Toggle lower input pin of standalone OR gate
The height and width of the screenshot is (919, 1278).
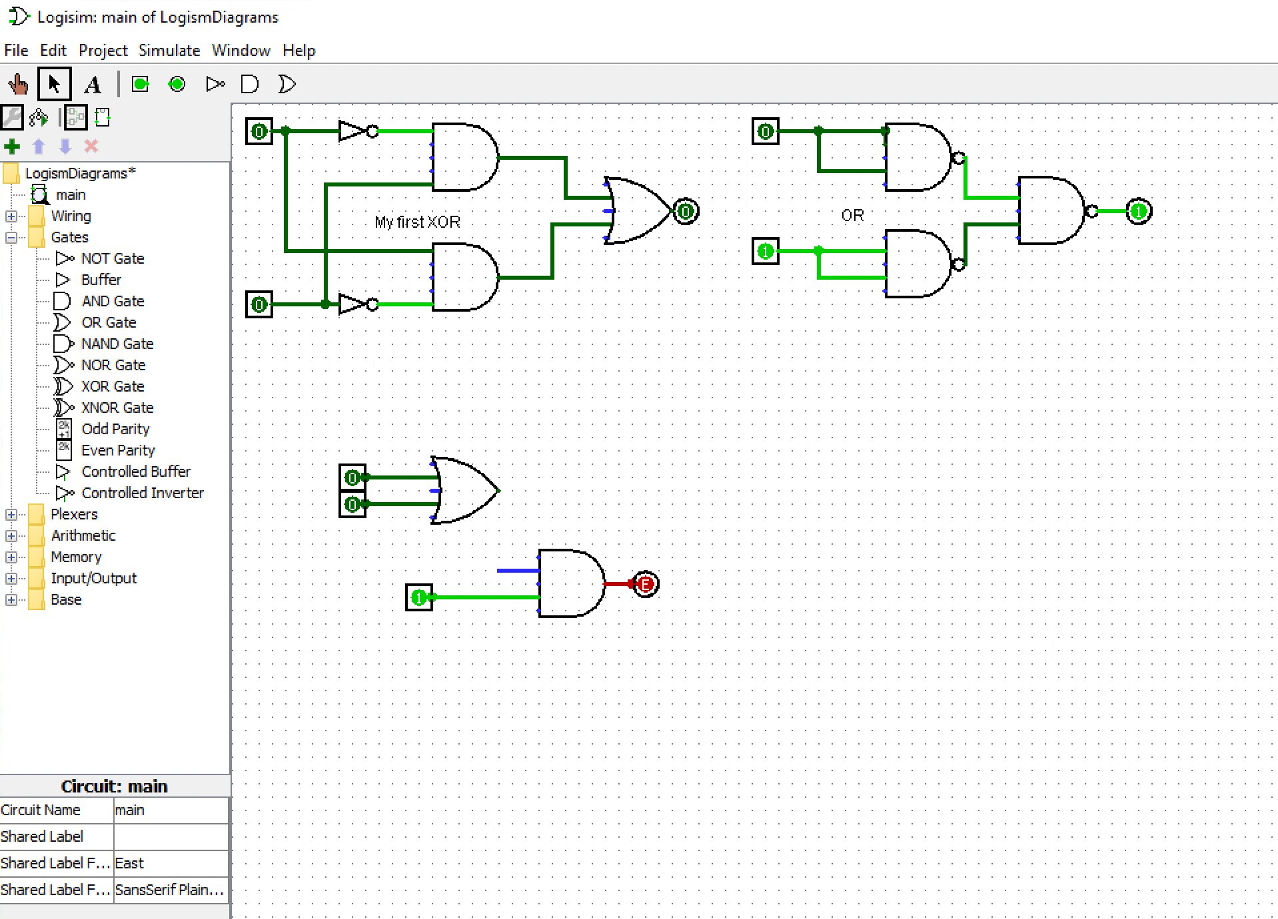click(352, 504)
